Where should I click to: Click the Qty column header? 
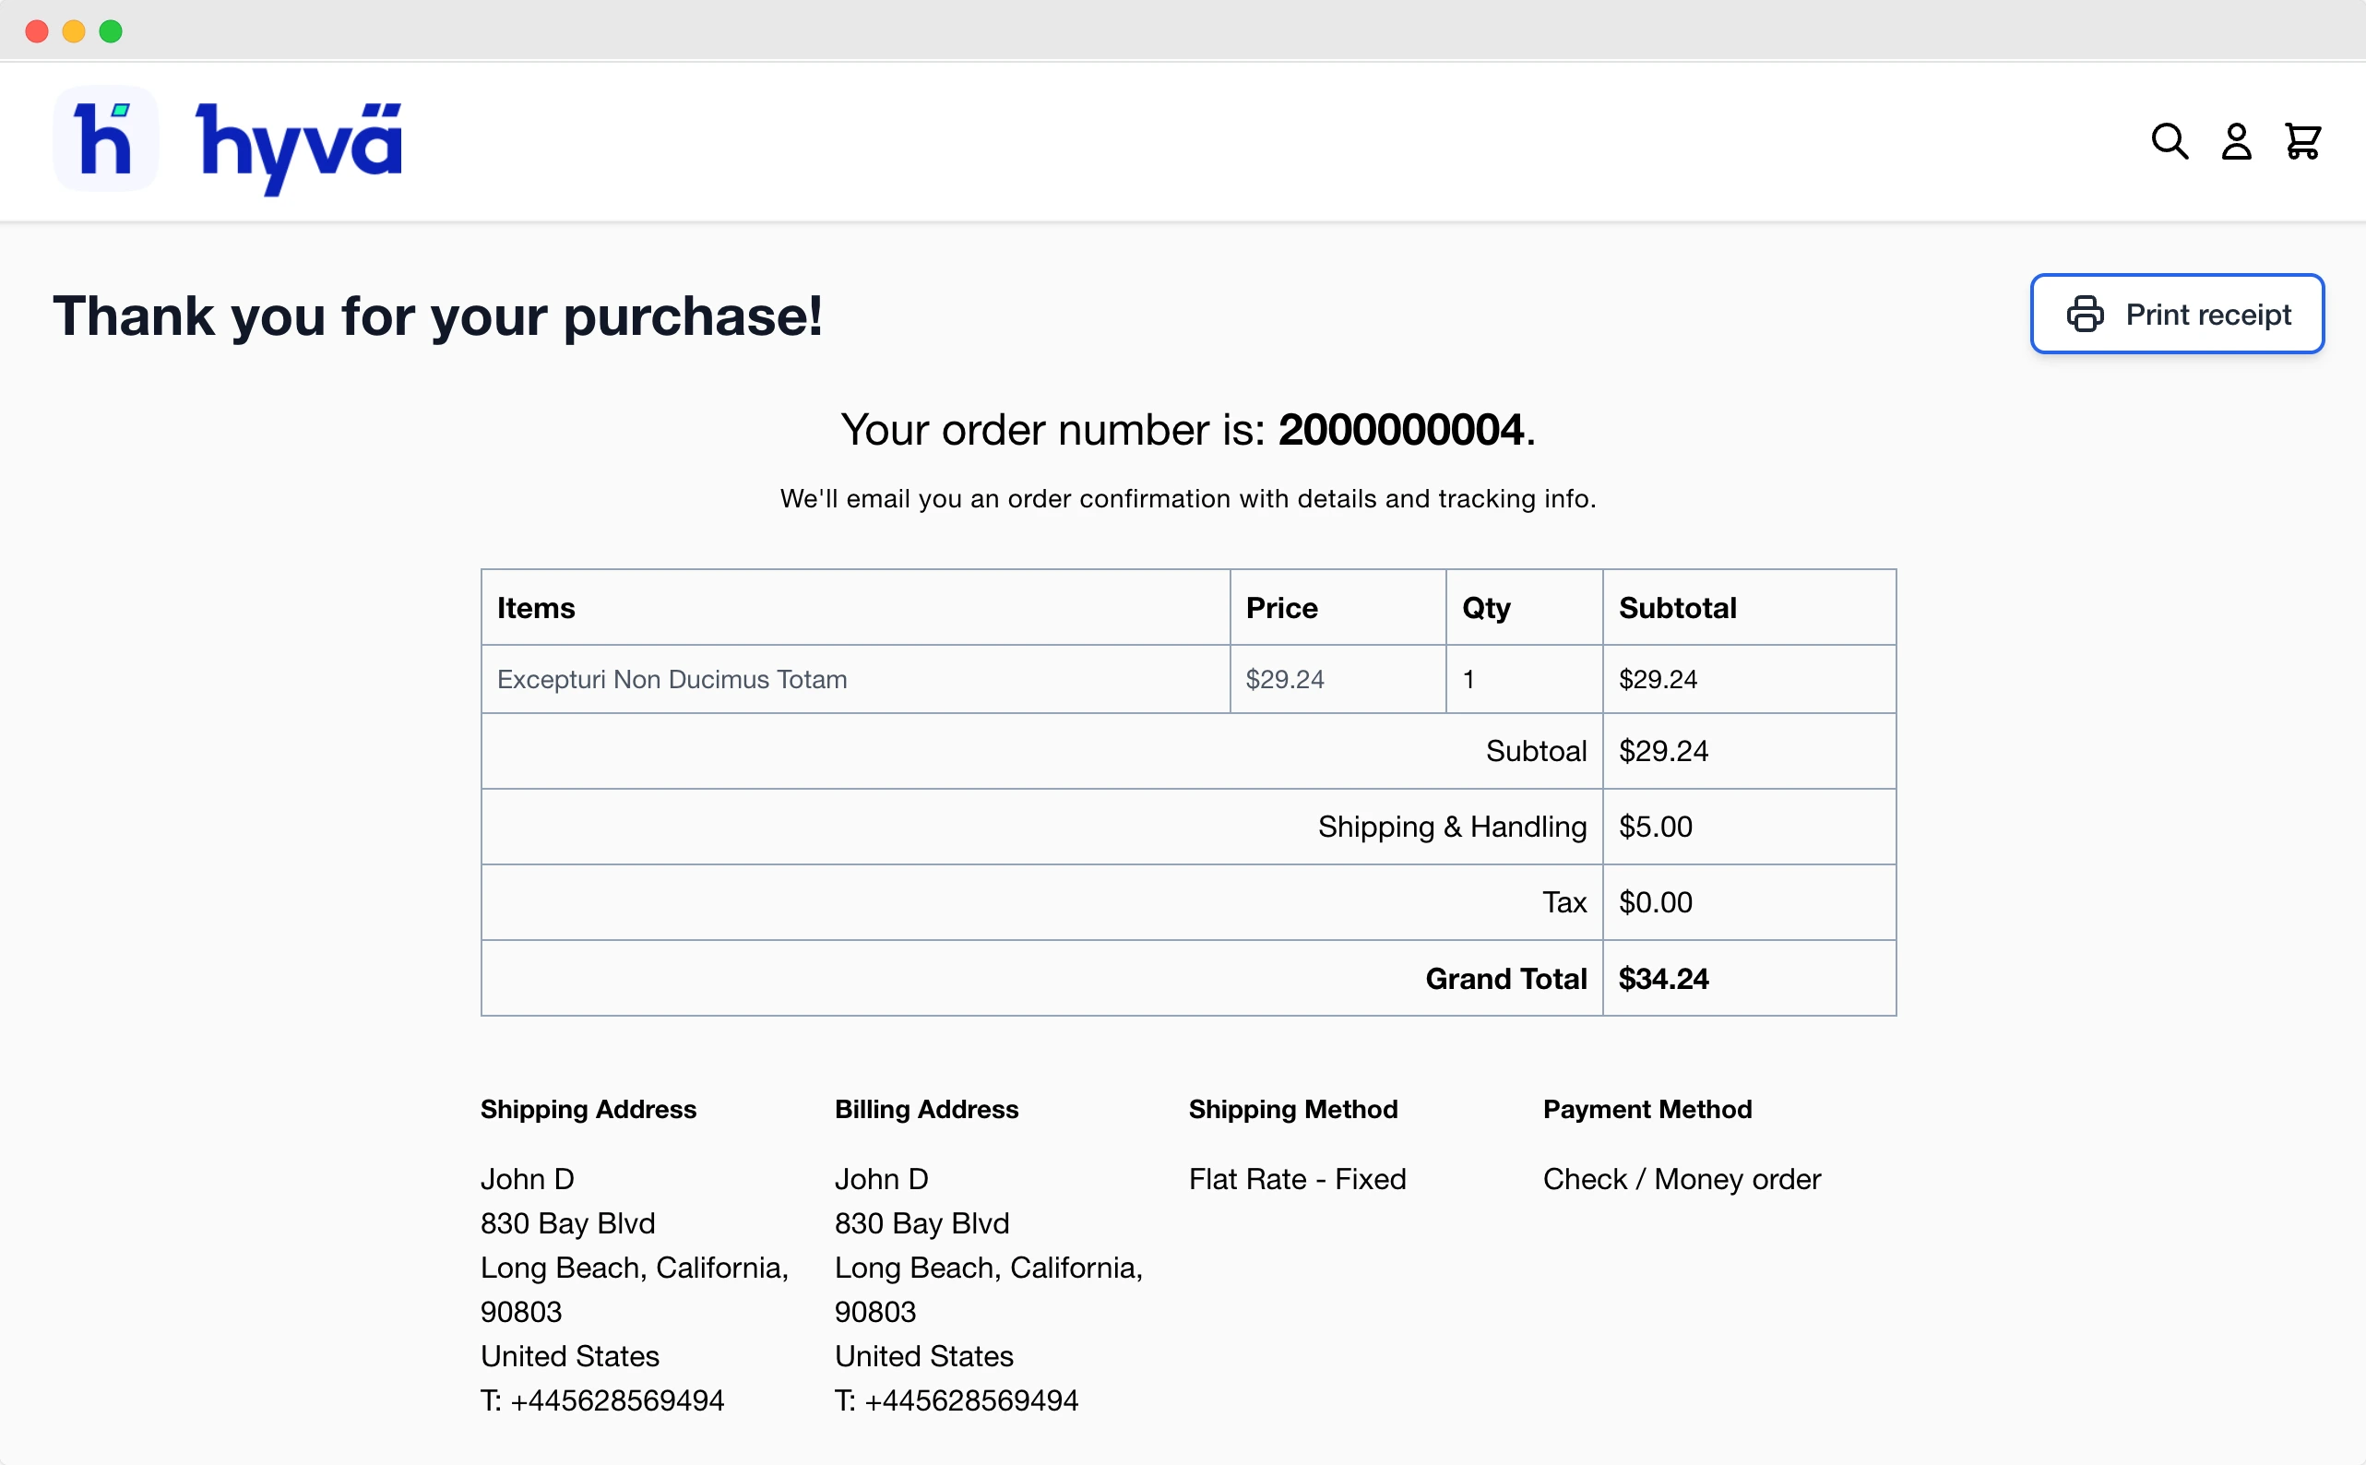(x=1486, y=608)
